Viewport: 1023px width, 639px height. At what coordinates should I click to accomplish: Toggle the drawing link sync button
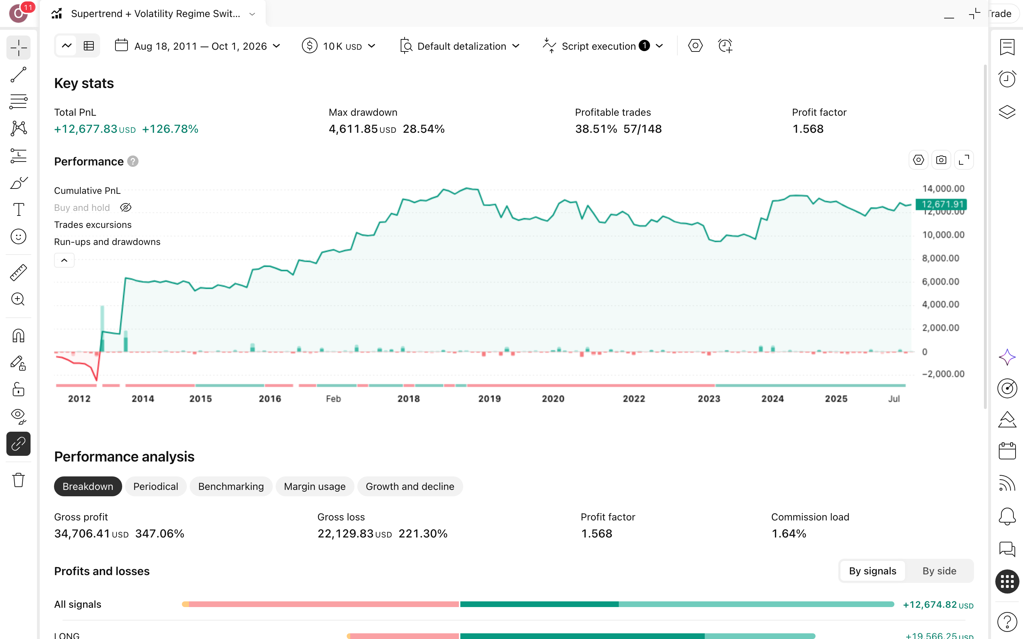[x=18, y=444]
